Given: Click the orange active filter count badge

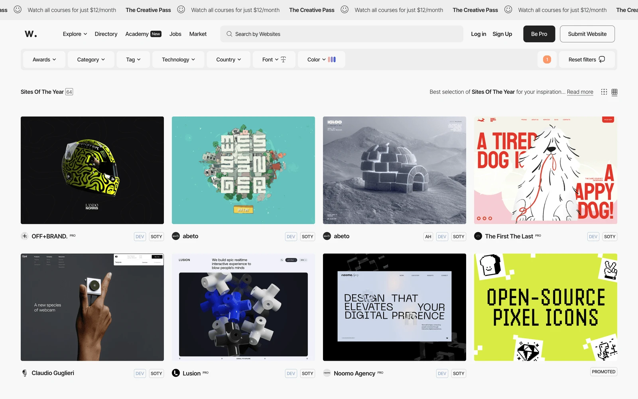Looking at the screenshot, I should pyautogui.click(x=547, y=59).
